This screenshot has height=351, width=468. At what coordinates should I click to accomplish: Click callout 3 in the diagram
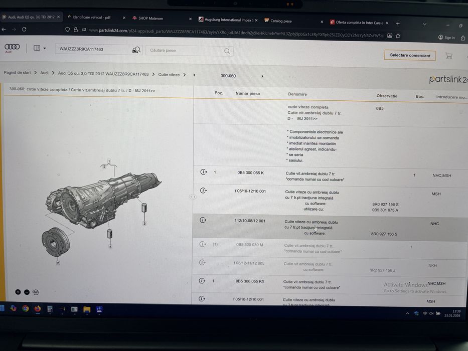(x=144, y=223)
